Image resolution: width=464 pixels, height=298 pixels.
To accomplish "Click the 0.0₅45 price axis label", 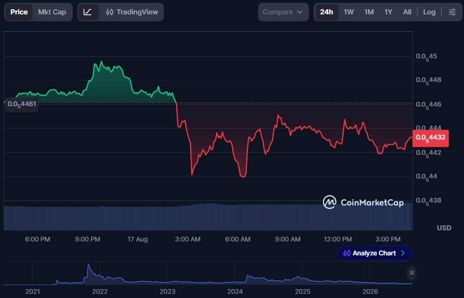I will [426, 57].
